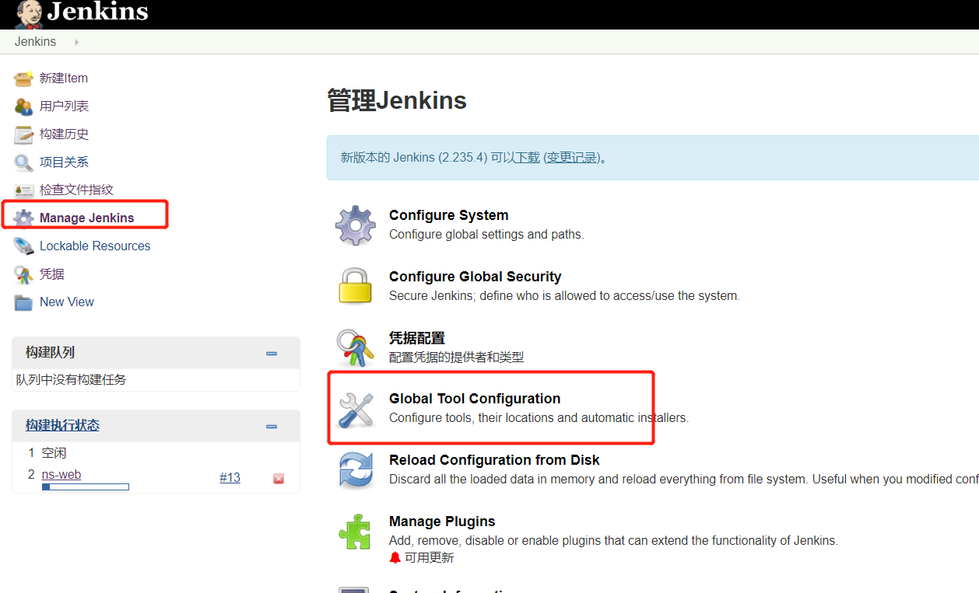Open 新建Item in the sidebar

point(64,78)
